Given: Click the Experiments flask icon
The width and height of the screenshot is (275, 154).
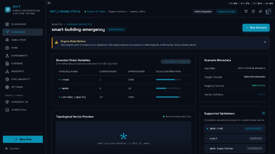Looking at the screenshot, I should (x=7, y=56).
